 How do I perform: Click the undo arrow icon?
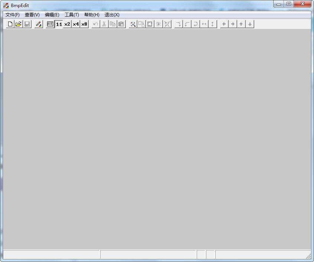(x=96, y=24)
